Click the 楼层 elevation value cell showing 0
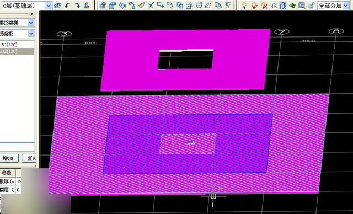The width and height of the screenshot is (353, 214). 18,190
